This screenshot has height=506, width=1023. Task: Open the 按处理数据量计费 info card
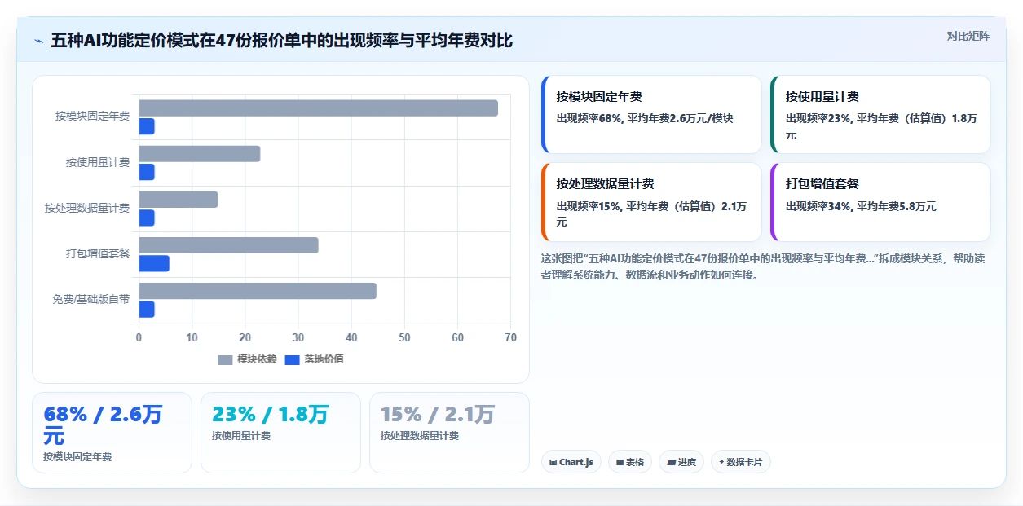coord(651,202)
